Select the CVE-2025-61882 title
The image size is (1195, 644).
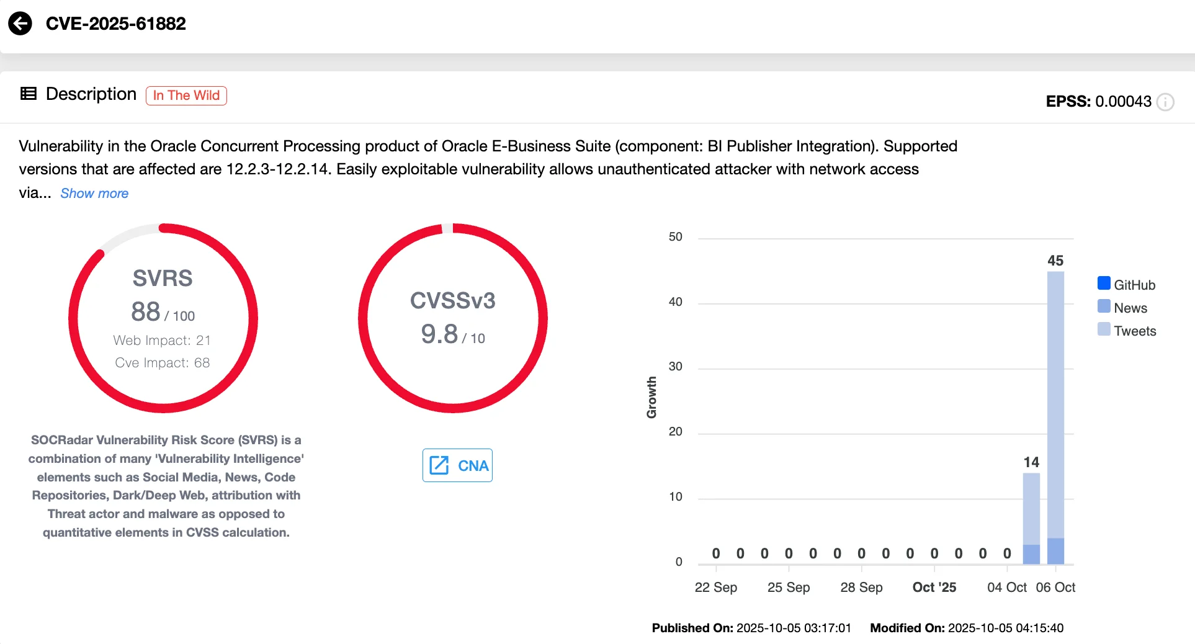[117, 24]
